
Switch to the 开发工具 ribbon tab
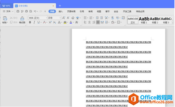(x=127, y=11)
